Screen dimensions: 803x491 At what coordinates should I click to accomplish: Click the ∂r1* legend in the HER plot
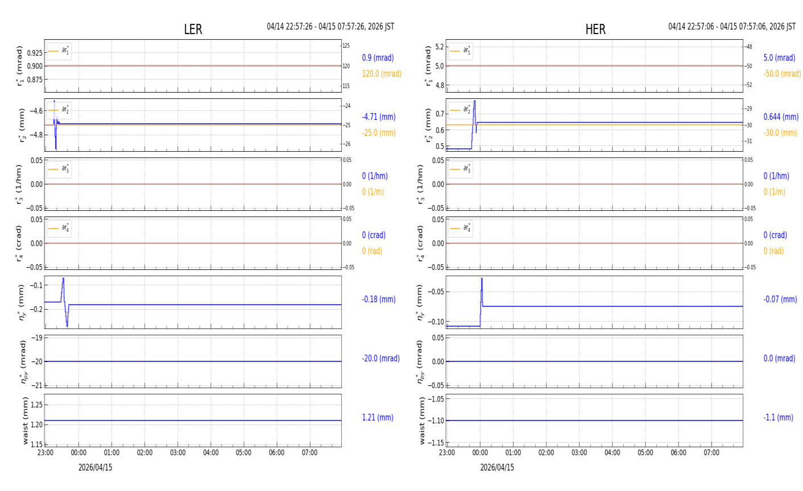[461, 51]
